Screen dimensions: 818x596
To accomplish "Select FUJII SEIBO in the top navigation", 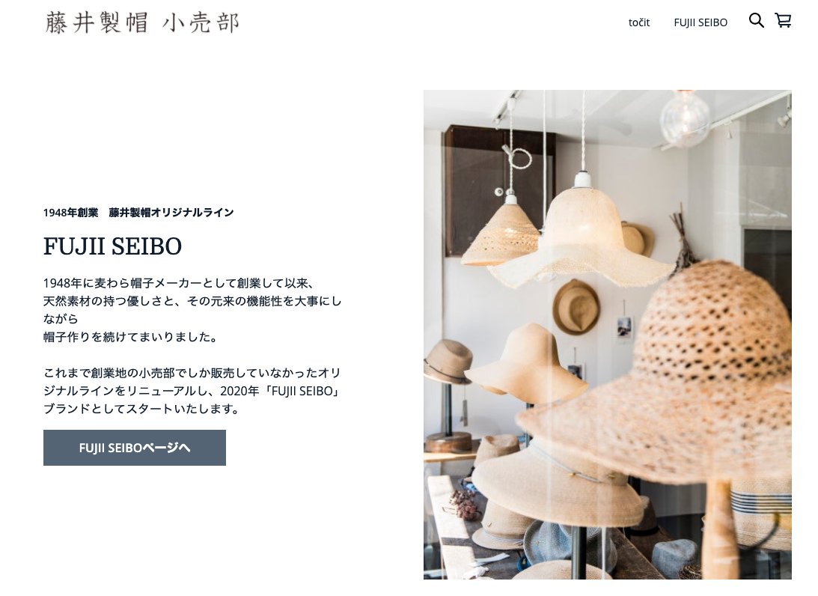I will [x=700, y=22].
